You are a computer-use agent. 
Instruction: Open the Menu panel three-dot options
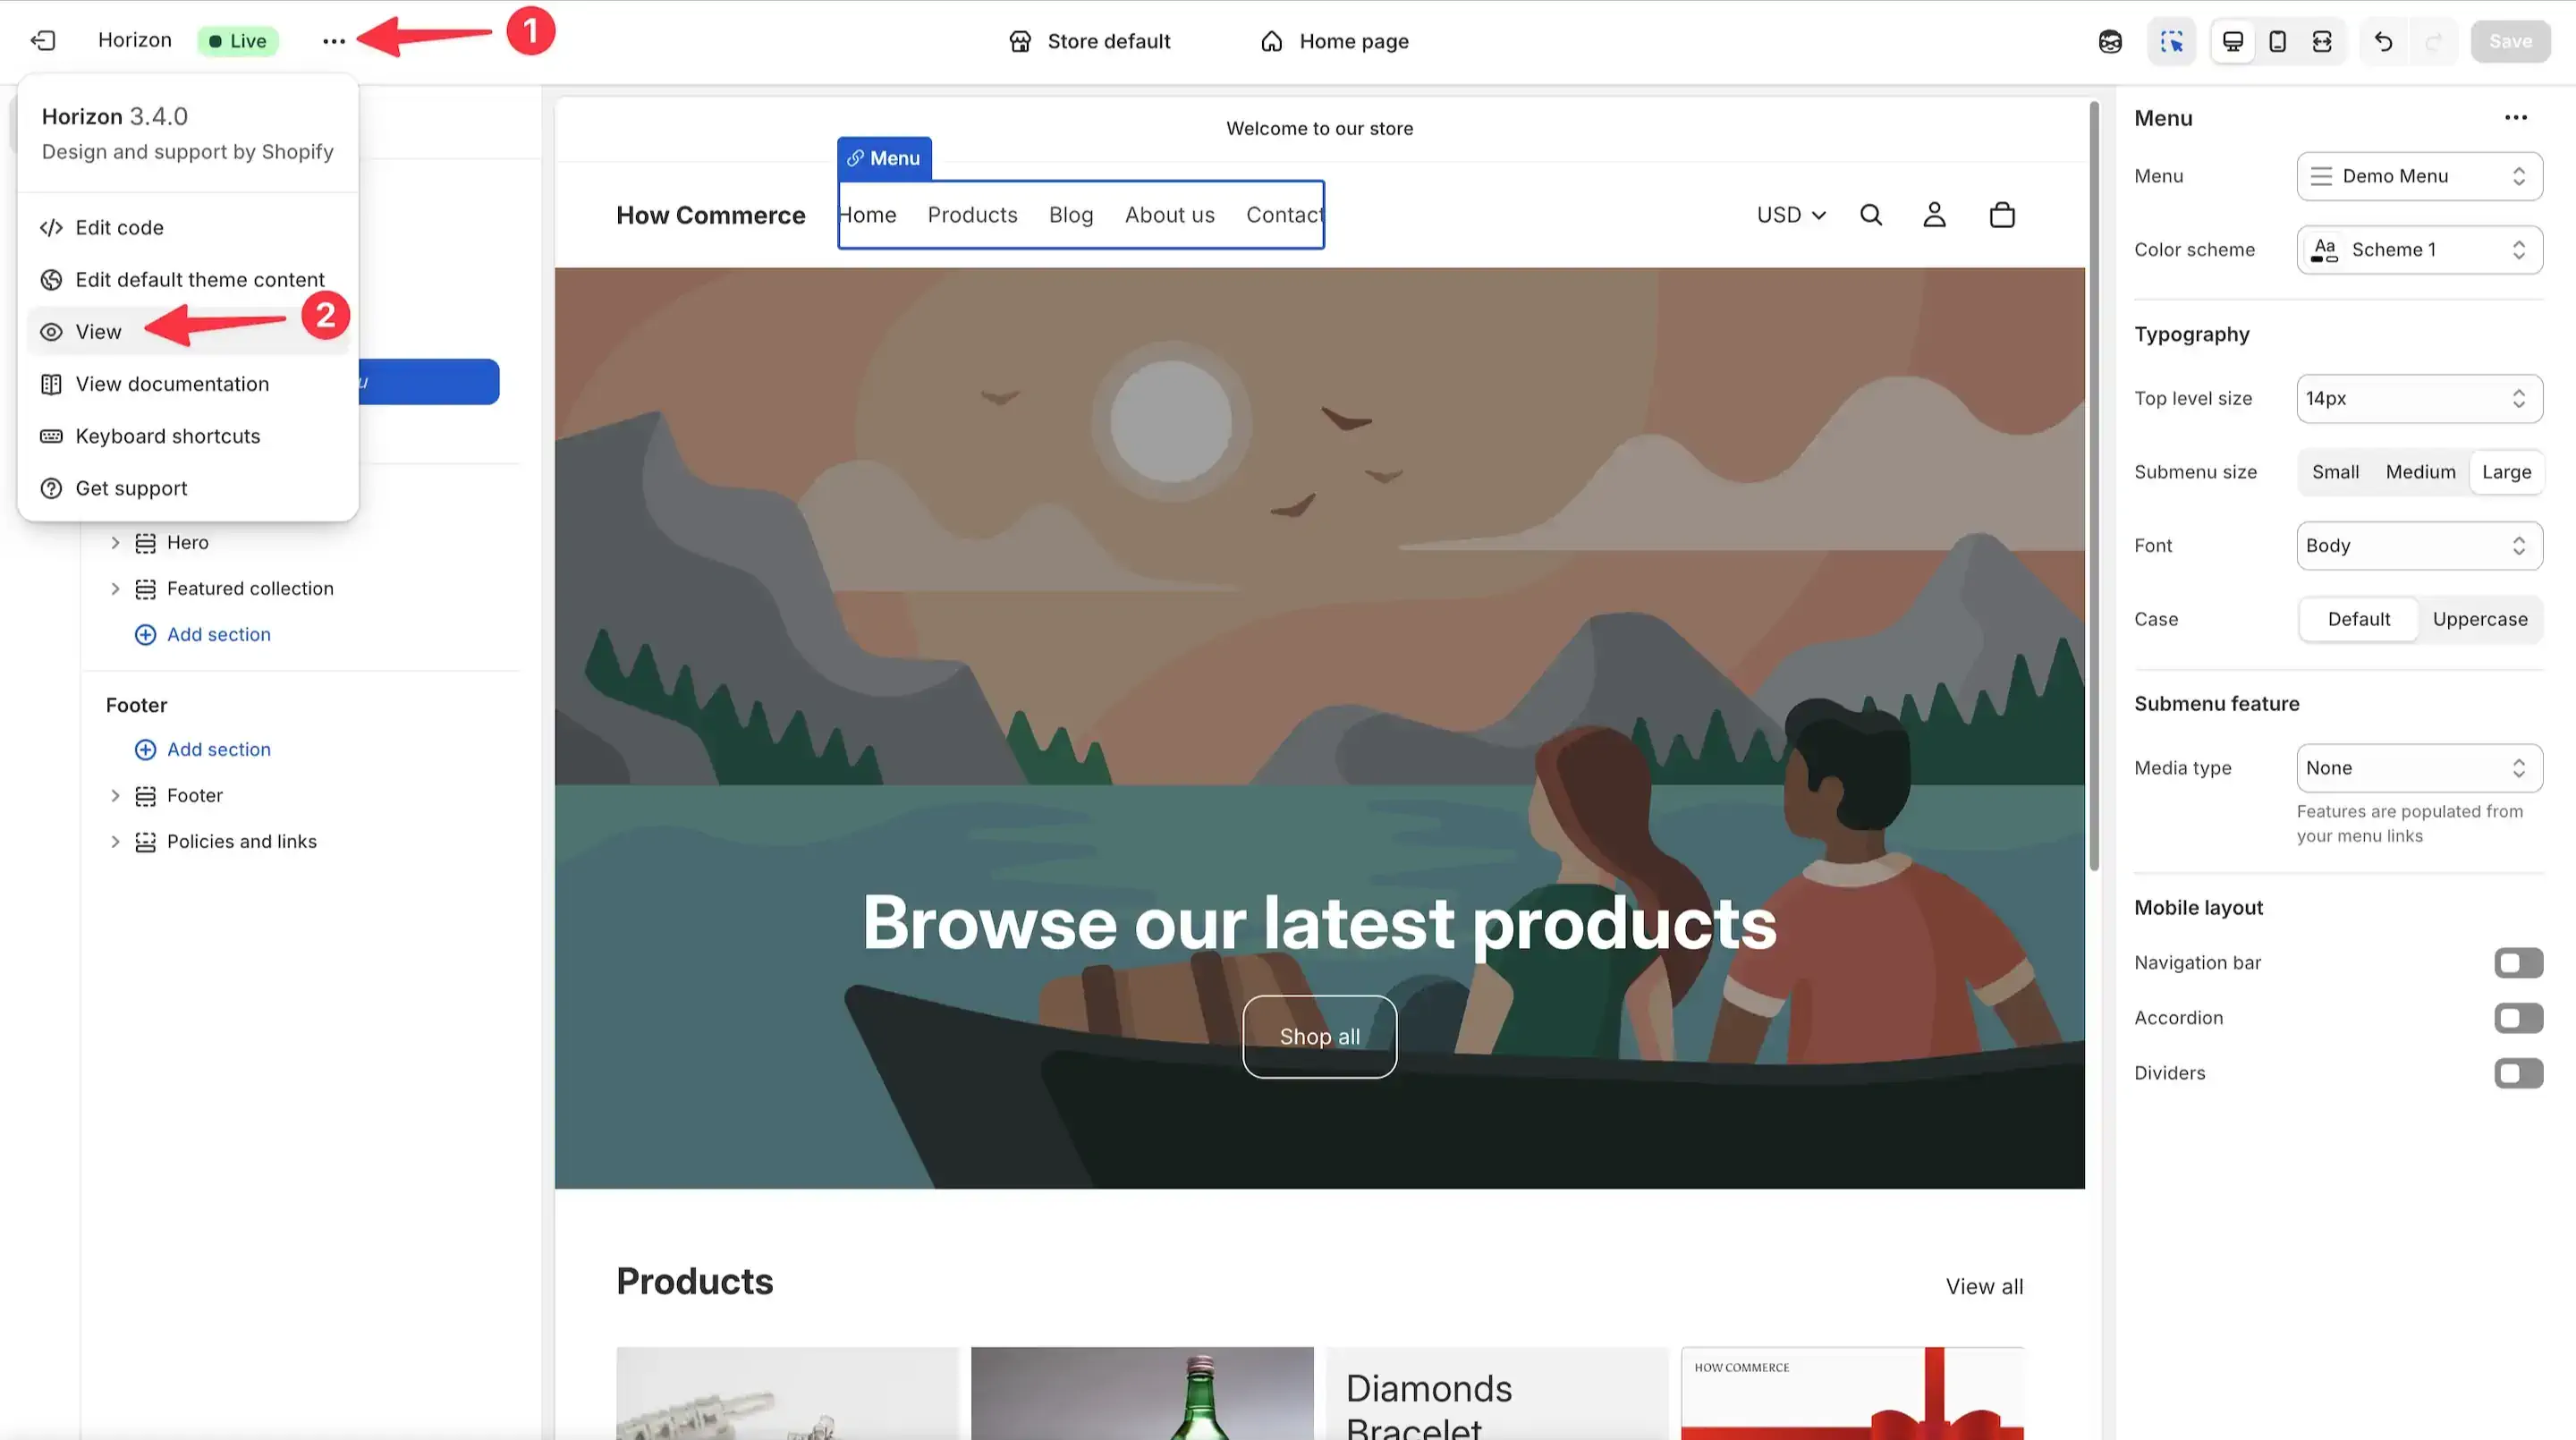(x=2516, y=118)
